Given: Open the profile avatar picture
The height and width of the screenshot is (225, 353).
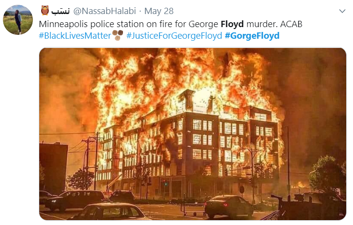Looking at the screenshot, I should pos(18,20).
